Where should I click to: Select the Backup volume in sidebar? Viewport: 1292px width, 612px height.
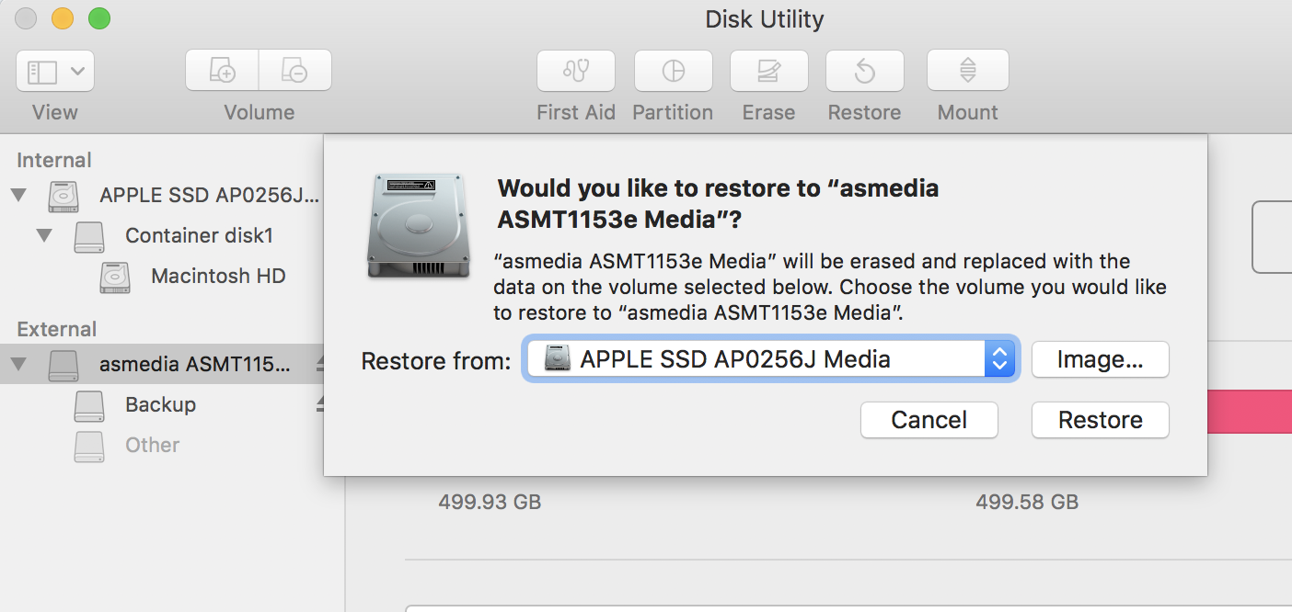[x=160, y=404]
